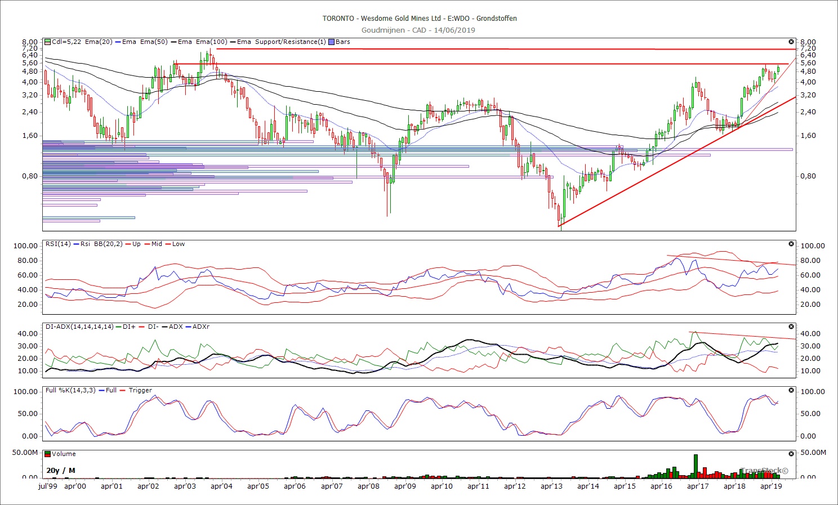Click the 0,80 value on left price axis

click(x=29, y=176)
